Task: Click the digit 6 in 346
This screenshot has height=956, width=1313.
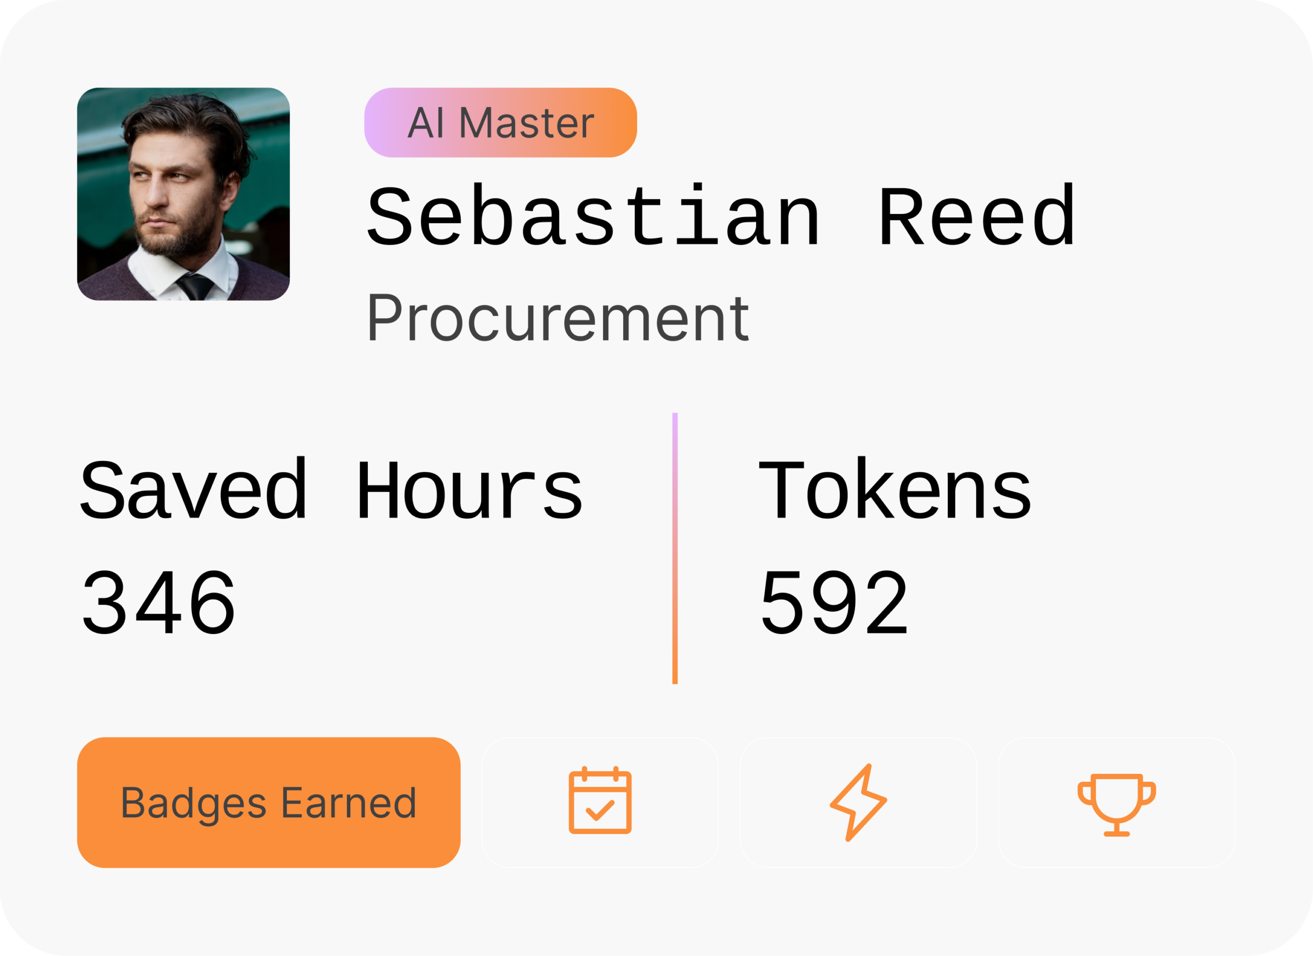Action: (211, 602)
